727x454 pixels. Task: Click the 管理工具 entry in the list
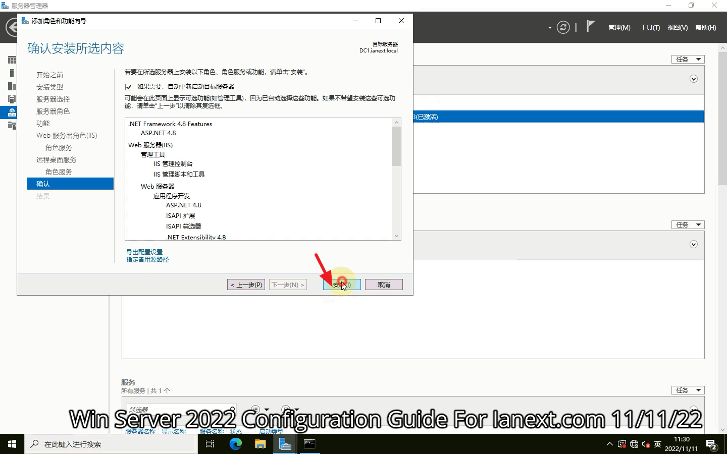pos(153,154)
